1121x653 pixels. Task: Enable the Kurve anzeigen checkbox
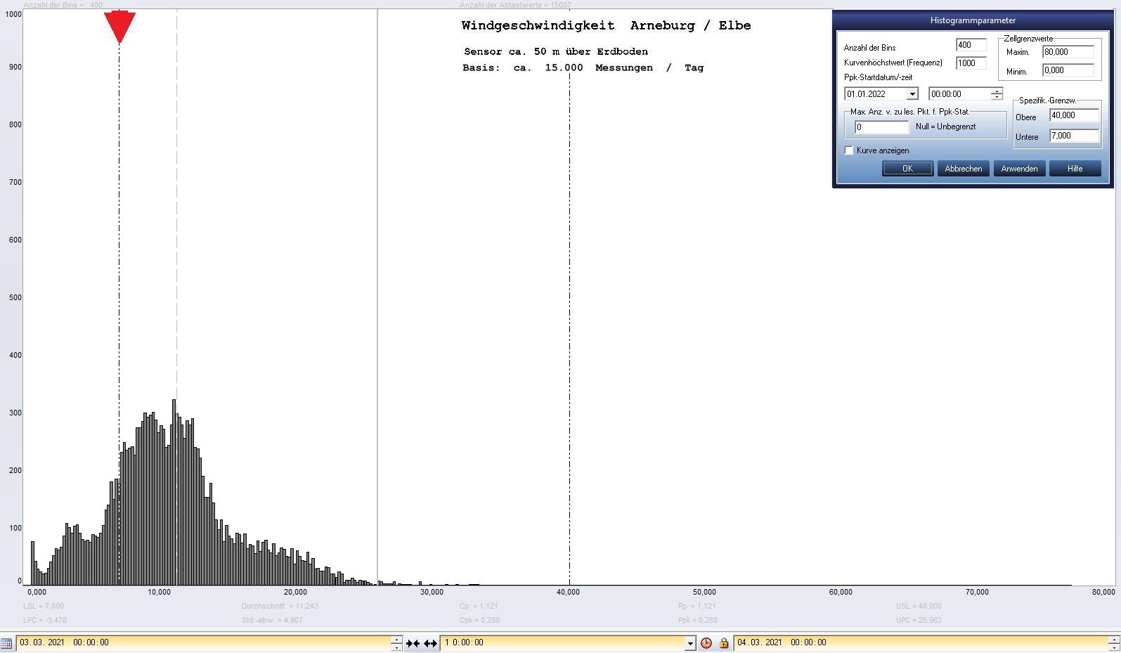[849, 150]
